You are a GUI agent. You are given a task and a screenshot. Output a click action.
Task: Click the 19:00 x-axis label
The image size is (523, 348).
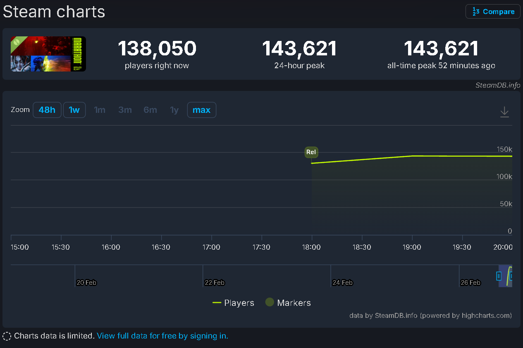click(412, 247)
